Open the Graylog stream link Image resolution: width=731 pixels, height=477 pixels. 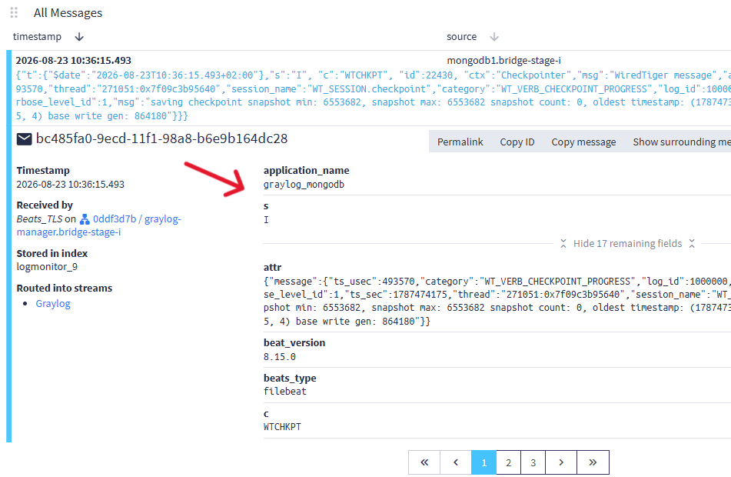click(53, 303)
